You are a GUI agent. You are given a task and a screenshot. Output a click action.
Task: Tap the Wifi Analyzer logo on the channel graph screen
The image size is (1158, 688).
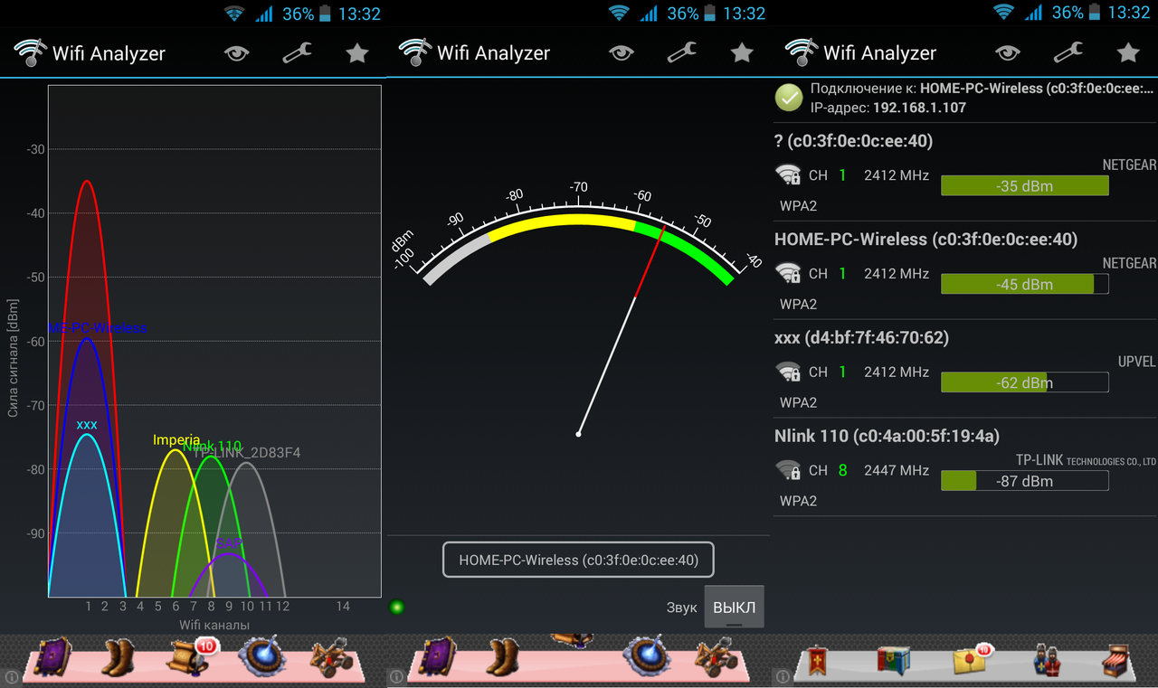pos(30,52)
